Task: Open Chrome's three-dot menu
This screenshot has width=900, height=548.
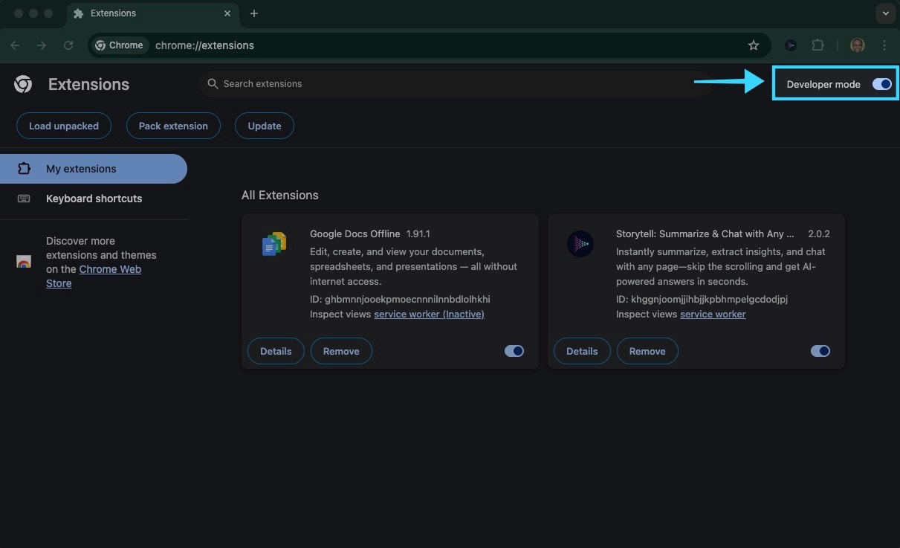Action: click(884, 45)
